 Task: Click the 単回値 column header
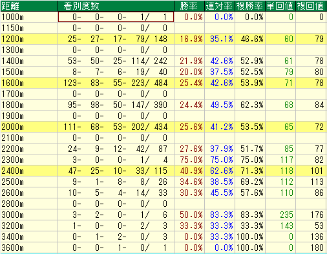(x=280, y=6)
